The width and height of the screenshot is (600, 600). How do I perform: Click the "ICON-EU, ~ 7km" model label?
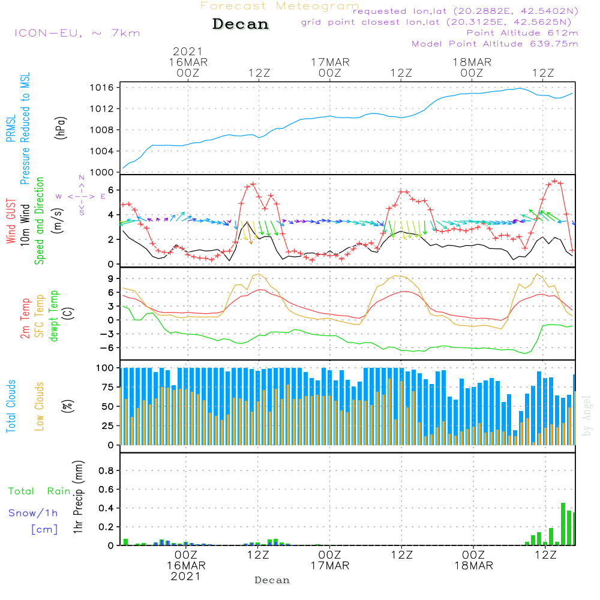(77, 33)
